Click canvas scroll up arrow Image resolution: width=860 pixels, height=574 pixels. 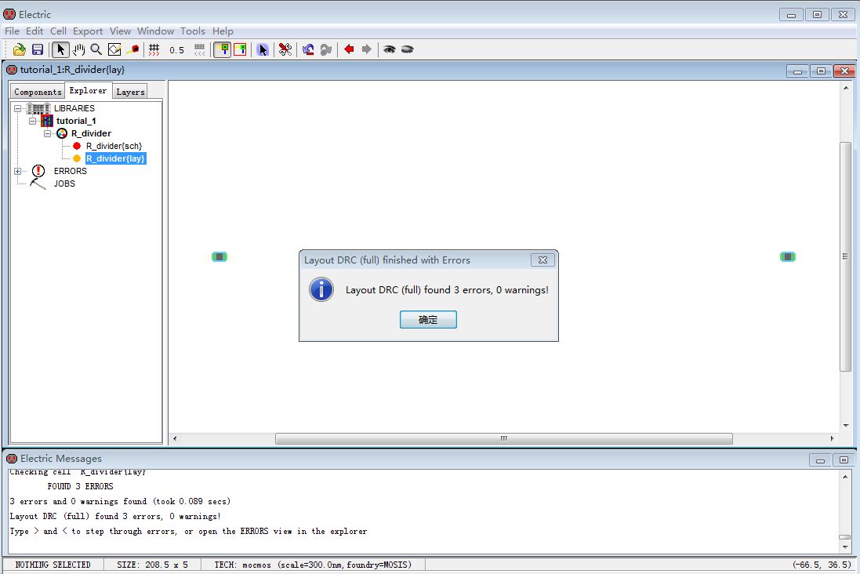(845, 88)
